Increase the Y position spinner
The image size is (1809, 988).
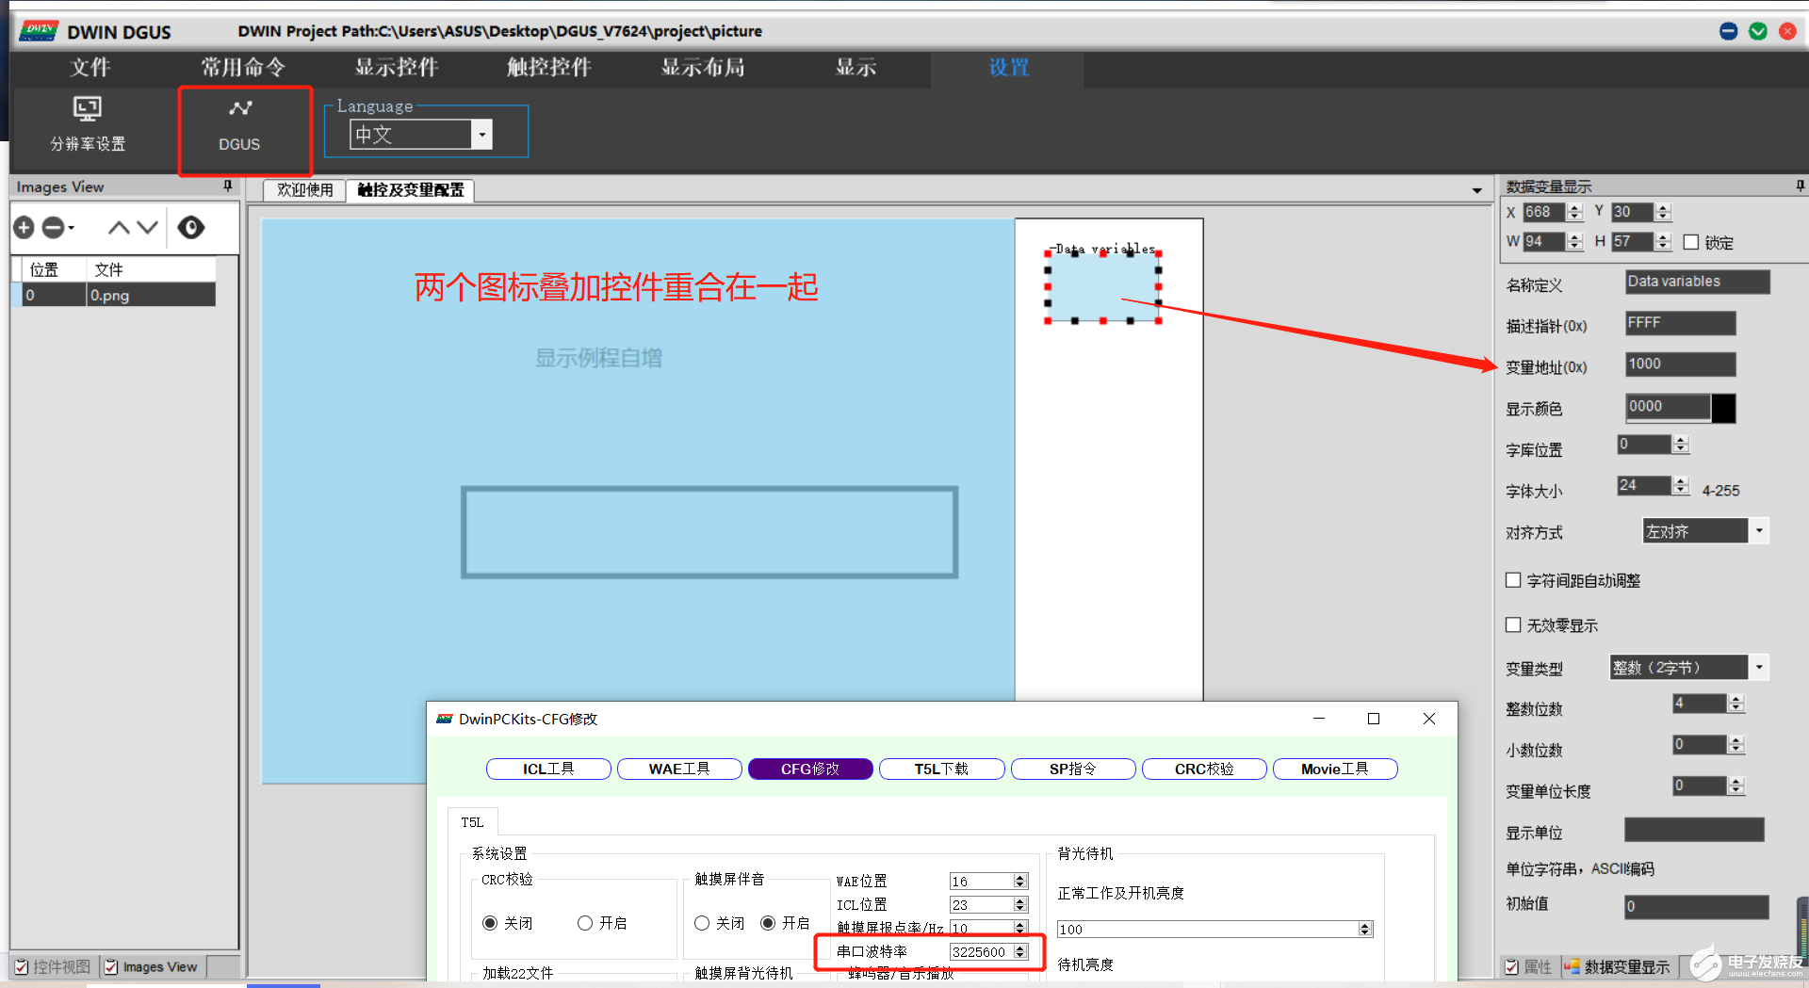tap(1663, 208)
